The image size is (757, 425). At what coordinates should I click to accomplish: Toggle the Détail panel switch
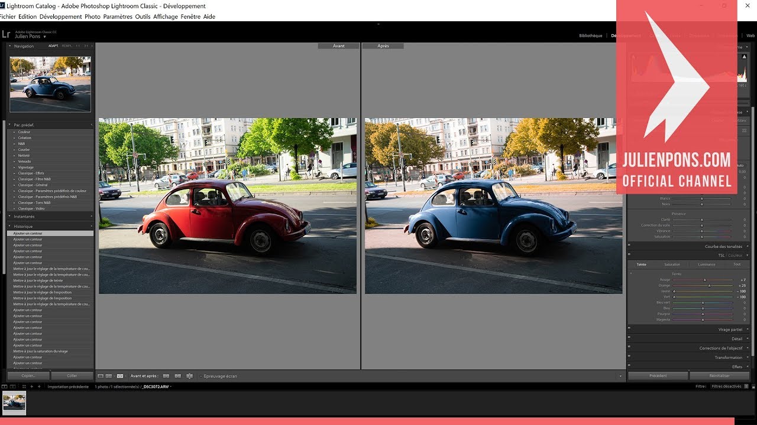click(629, 337)
